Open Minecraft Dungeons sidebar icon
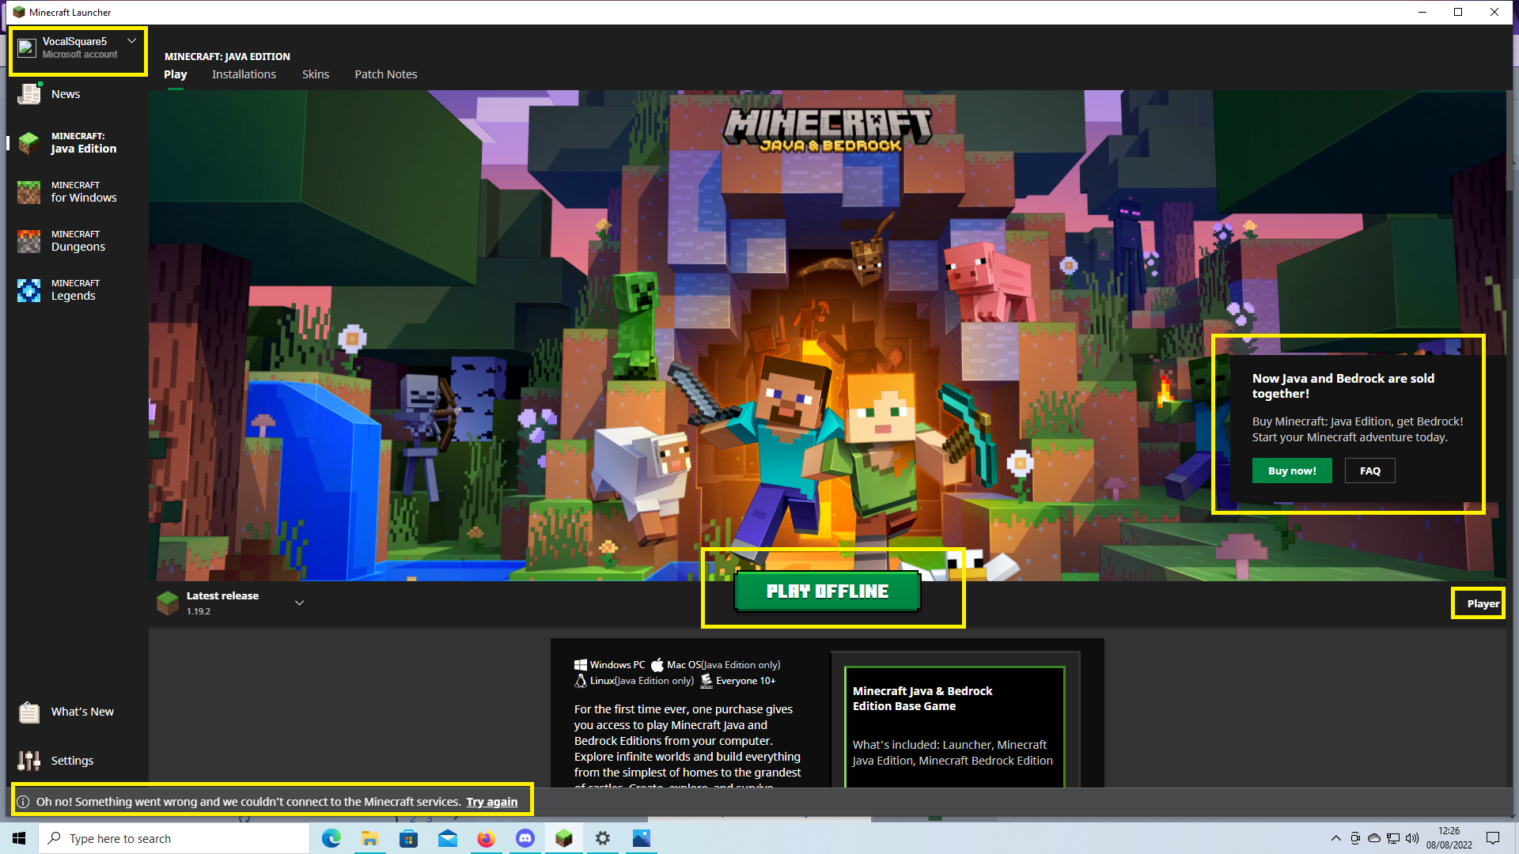 pyautogui.click(x=29, y=241)
